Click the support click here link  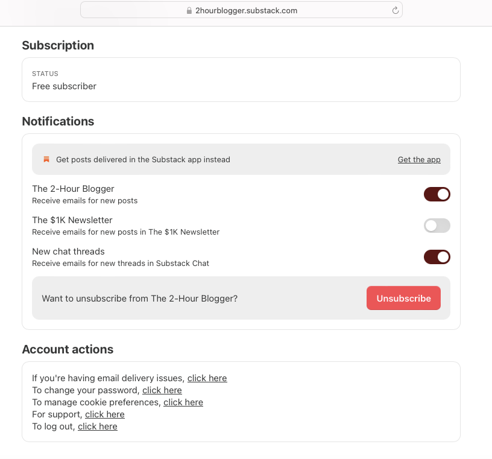tap(105, 414)
